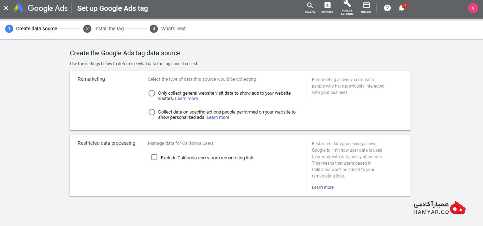Click 'Select the type of data' prompt text
Viewport: 483px width, 226px height.
[202, 79]
